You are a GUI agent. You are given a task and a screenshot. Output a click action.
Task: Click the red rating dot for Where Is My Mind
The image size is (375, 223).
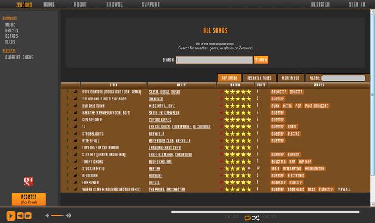(x=221, y=189)
